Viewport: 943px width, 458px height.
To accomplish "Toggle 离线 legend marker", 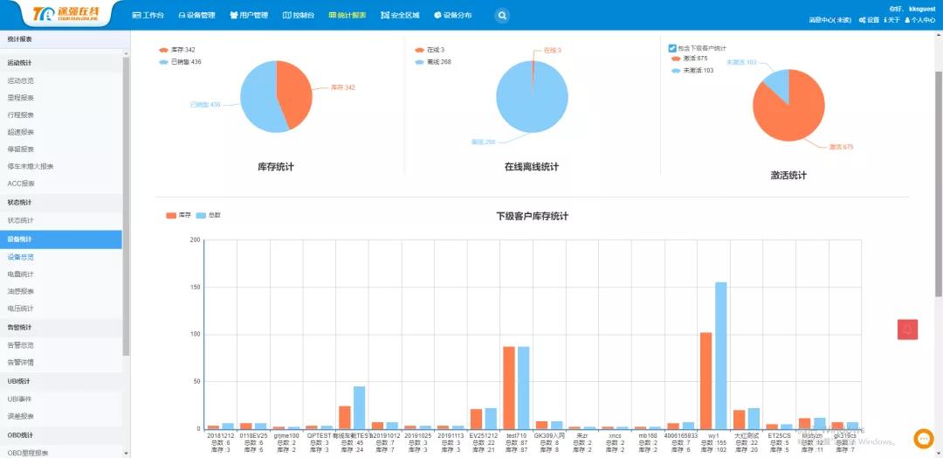I will point(419,62).
